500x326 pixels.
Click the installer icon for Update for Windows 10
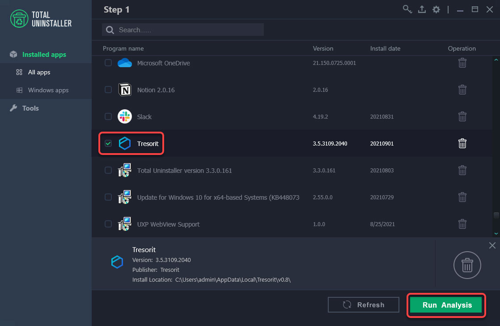pos(125,197)
